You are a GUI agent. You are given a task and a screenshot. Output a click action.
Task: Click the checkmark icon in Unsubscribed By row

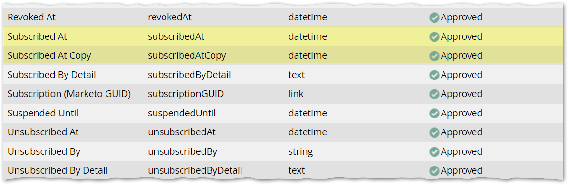pos(434,151)
